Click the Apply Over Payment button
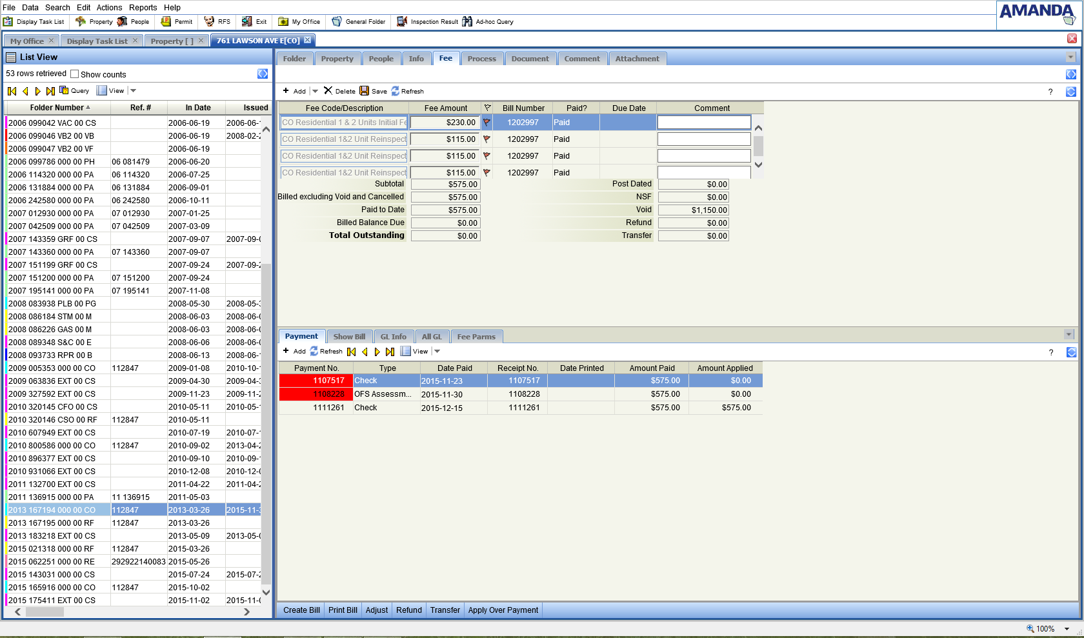Viewport: 1084px width, 638px height. click(x=503, y=610)
